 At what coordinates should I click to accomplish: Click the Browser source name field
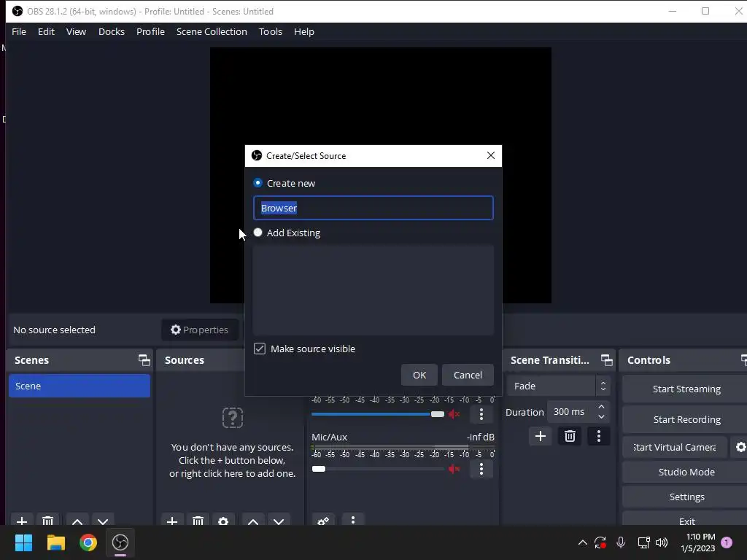(x=373, y=208)
